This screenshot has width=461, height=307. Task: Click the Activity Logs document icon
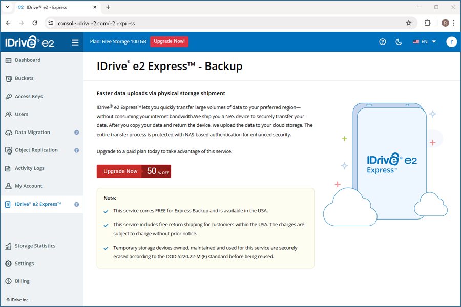point(8,169)
